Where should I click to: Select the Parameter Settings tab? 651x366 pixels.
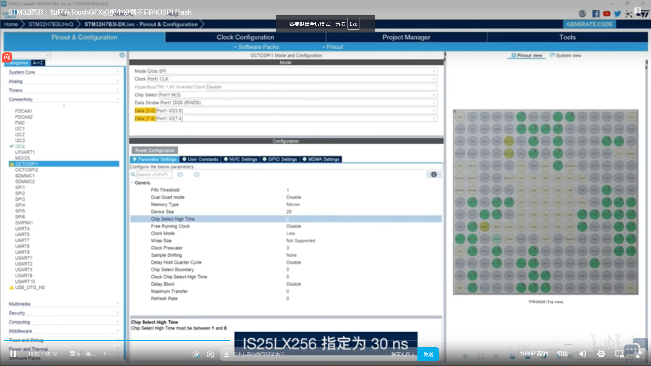pyautogui.click(x=155, y=159)
